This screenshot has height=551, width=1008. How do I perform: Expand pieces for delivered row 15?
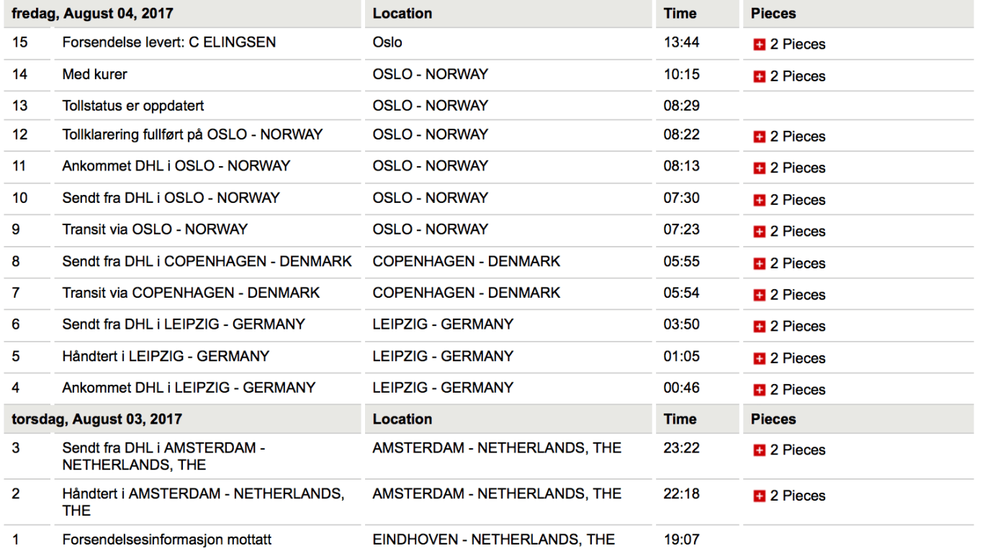click(759, 45)
